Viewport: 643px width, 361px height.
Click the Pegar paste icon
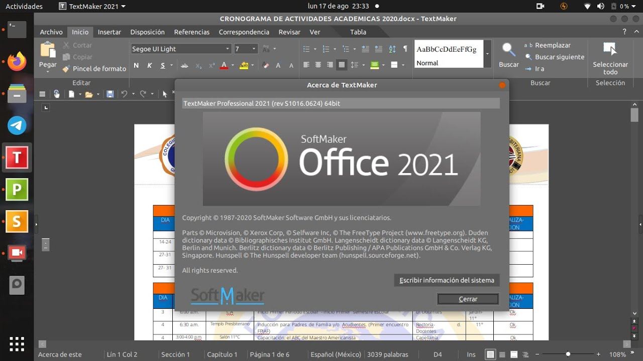tap(48, 51)
